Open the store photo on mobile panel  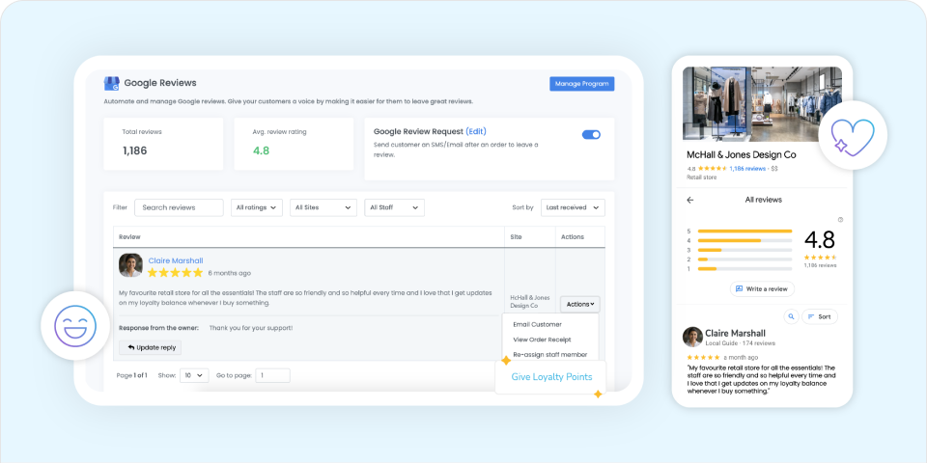[x=762, y=103]
